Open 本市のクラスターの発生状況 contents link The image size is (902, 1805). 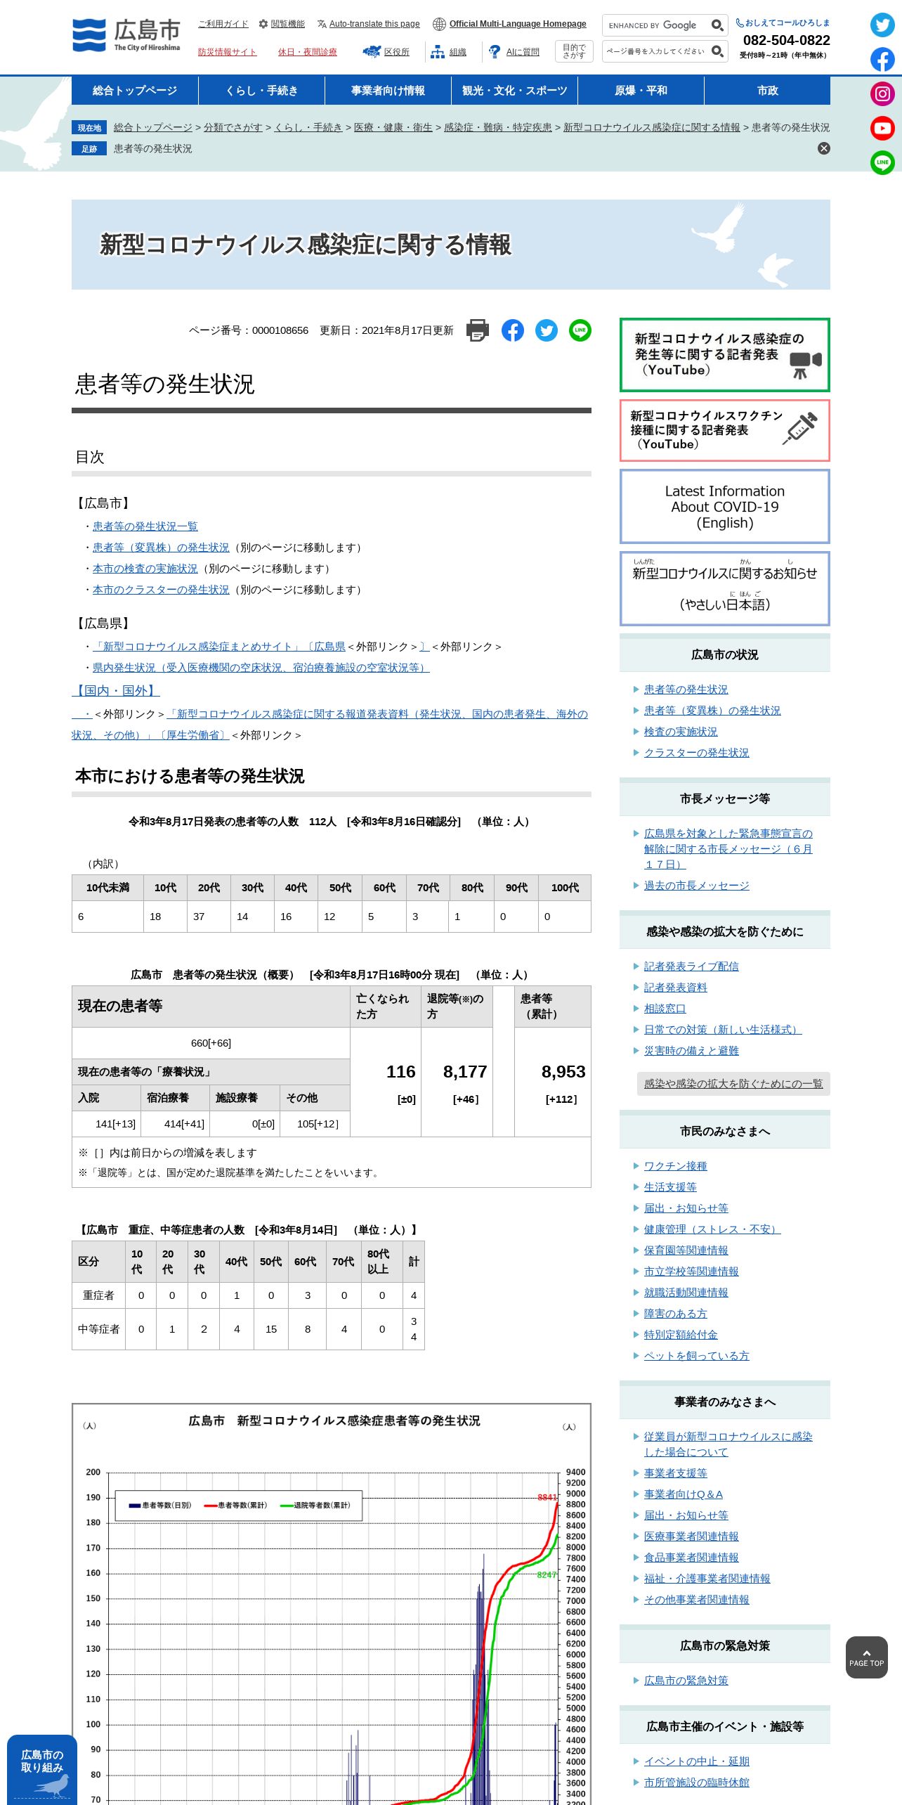tap(161, 590)
